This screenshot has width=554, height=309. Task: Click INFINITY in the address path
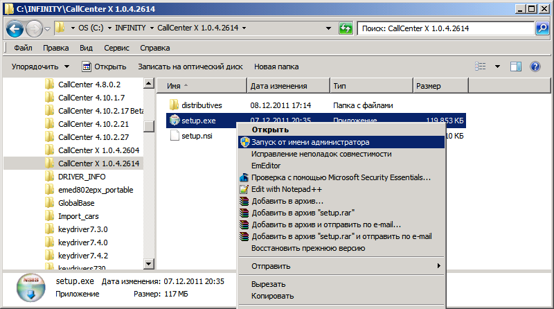pyautogui.click(x=130, y=28)
